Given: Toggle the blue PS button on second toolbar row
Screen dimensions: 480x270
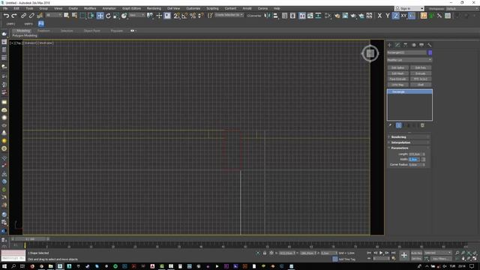Looking at the screenshot, I should [41, 23].
